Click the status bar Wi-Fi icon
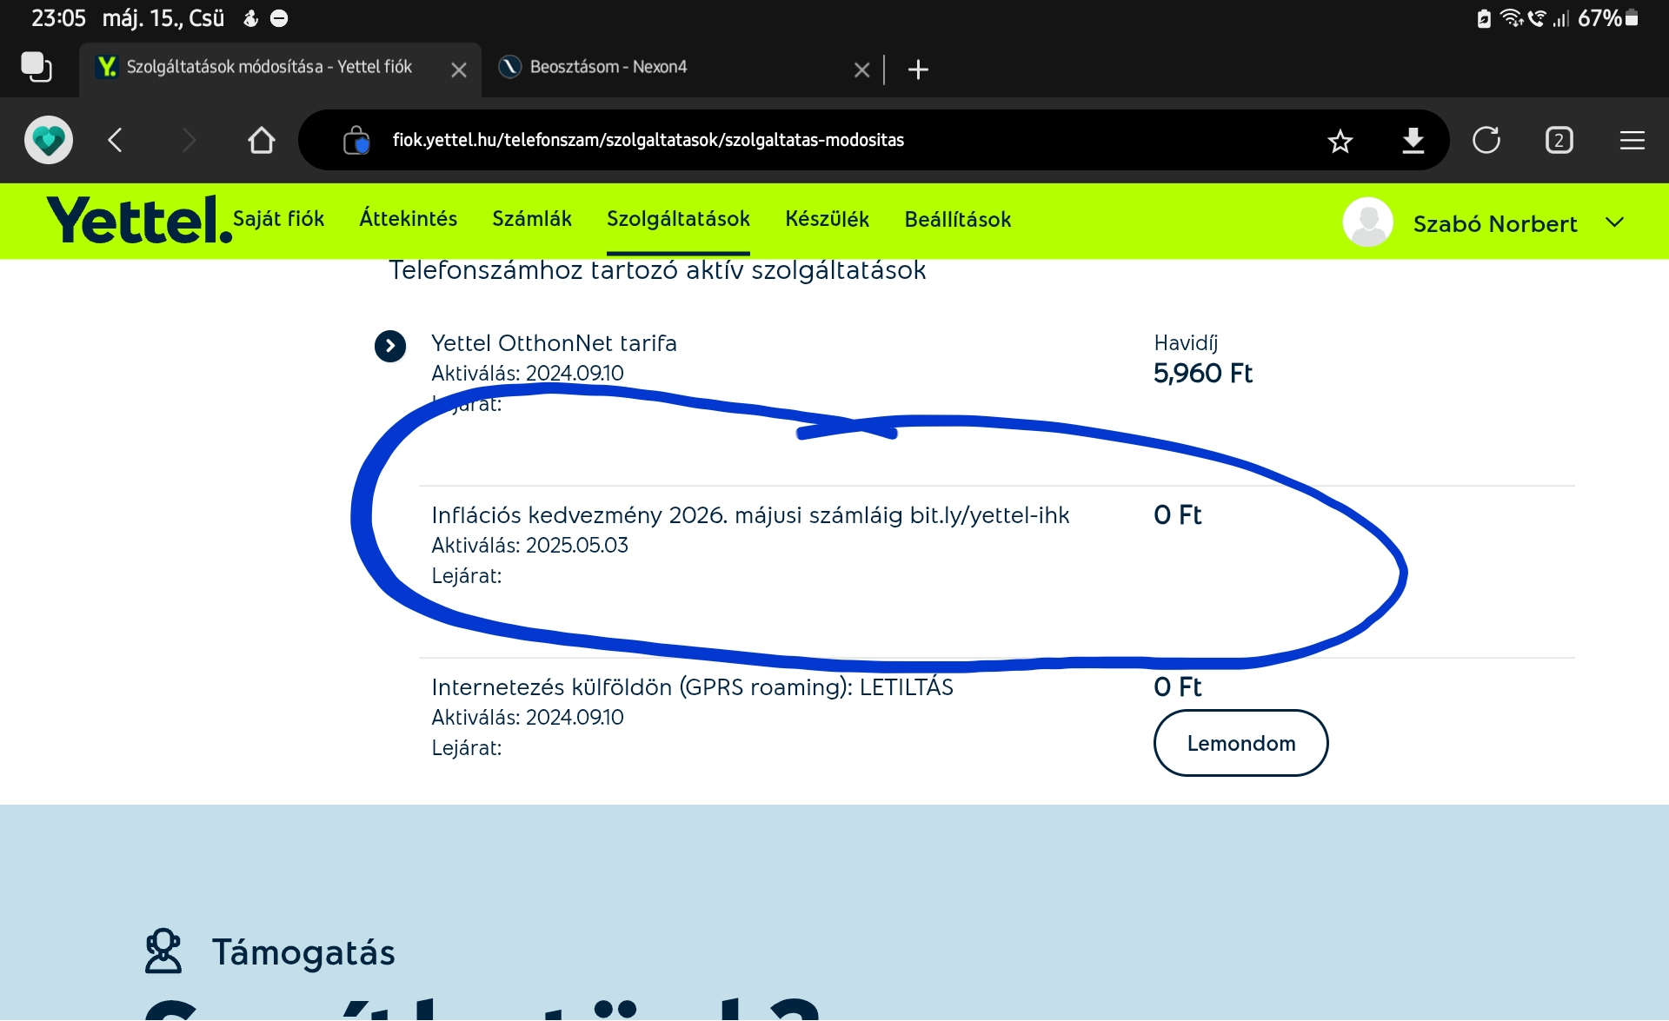1669x1021 pixels. point(1512,18)
